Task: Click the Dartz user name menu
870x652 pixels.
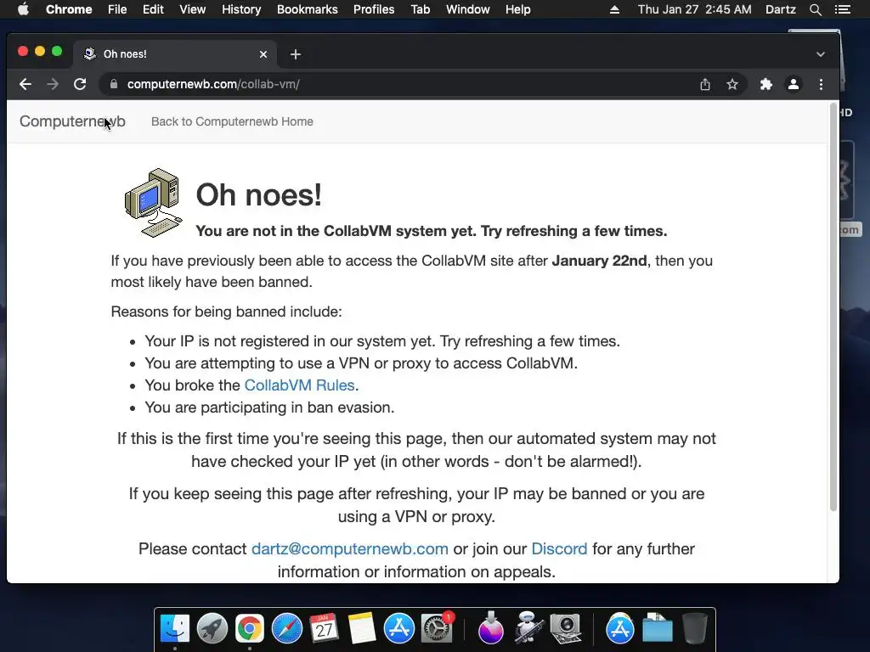Action: click(x=781, y=9)
